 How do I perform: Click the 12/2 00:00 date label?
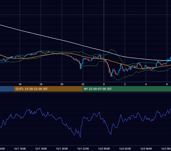pyautogui.click(x=104, y=148)
